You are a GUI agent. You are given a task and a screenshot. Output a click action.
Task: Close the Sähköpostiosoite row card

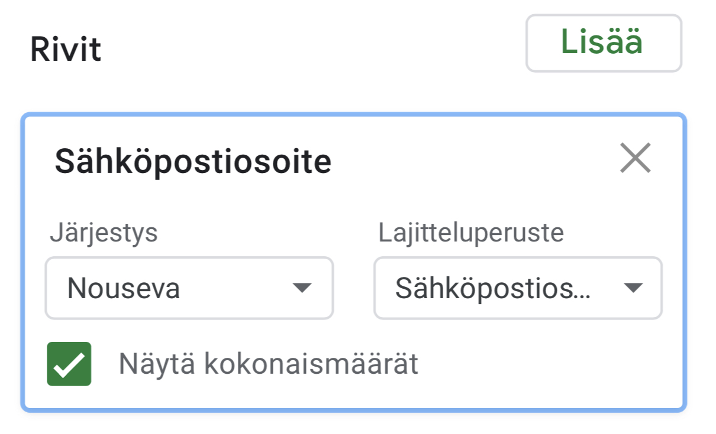coord(635,158)
